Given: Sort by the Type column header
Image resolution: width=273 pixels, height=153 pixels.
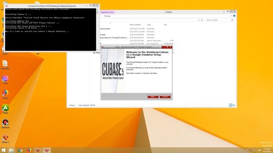Looking at the screenshot, I should (x=148, y=25).
